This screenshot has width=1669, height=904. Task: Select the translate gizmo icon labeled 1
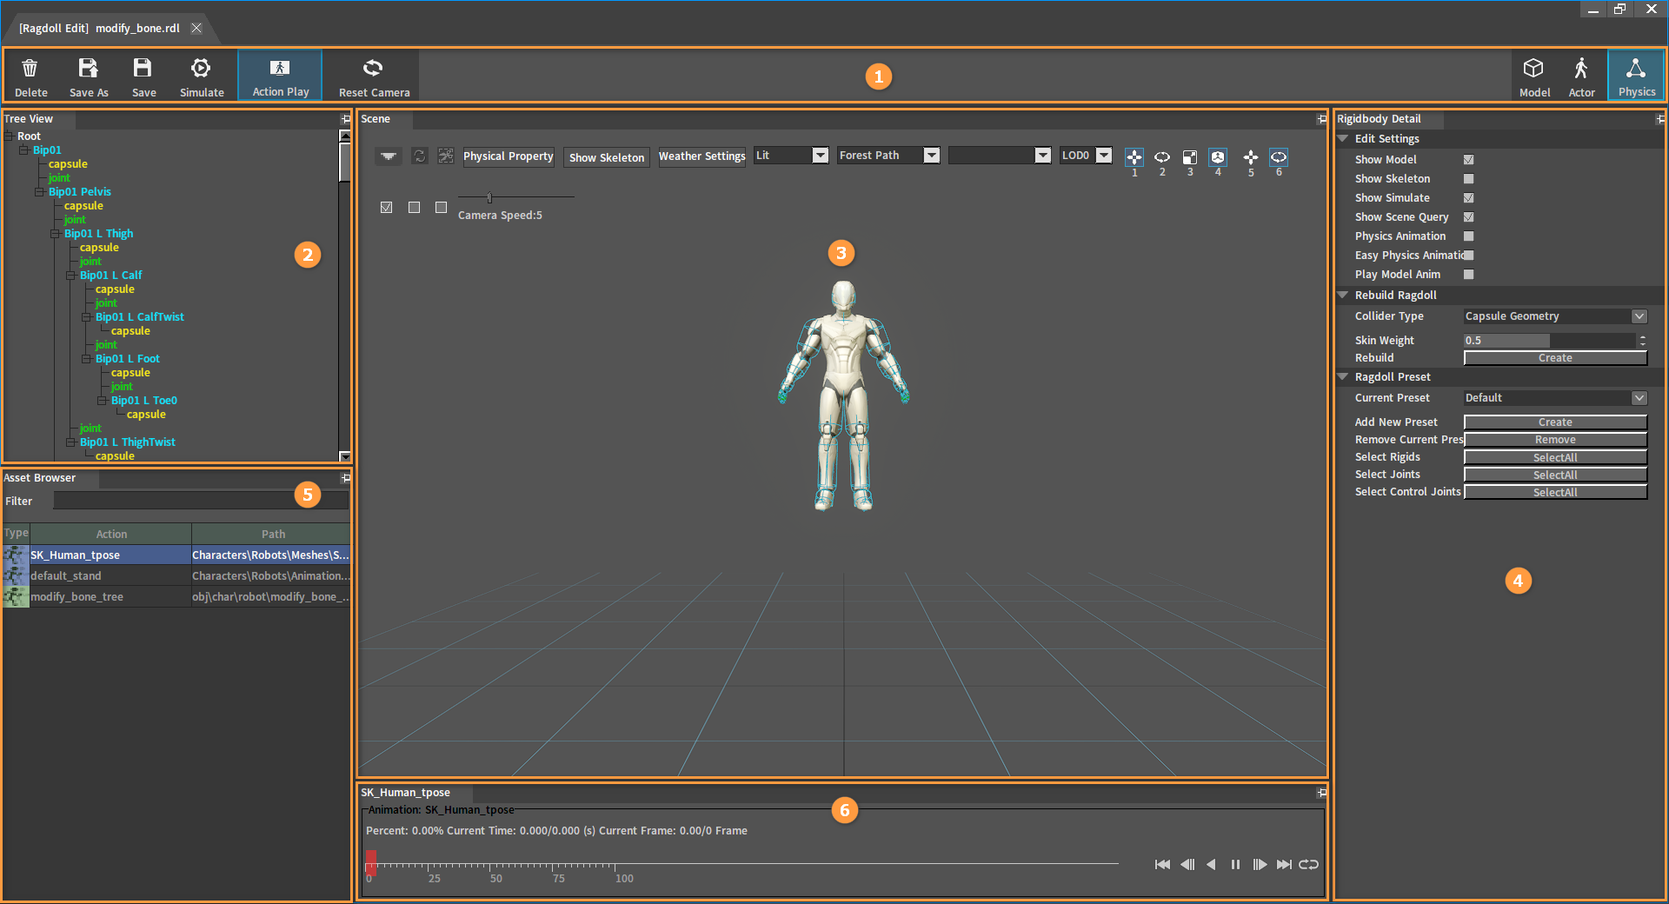tap(1134, 157)
